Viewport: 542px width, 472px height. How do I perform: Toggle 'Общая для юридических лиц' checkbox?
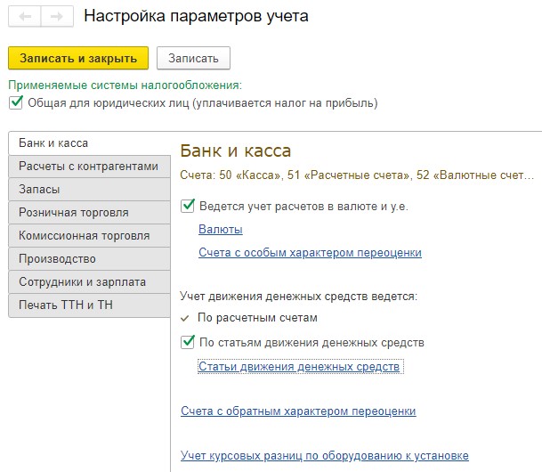tap(16, 102)
